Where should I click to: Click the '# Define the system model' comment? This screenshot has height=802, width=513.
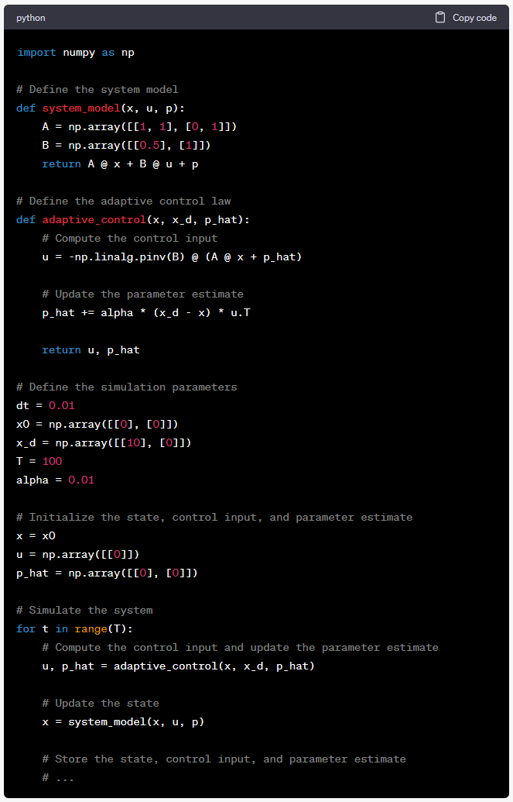tap(97, 89)
